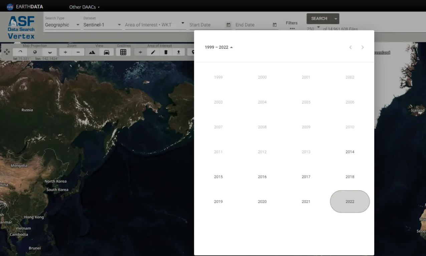Screen dimensions: 426x256
Task: Expand the Sentinel-1 dataset dropdown
Action: click(x=102, y=25)
